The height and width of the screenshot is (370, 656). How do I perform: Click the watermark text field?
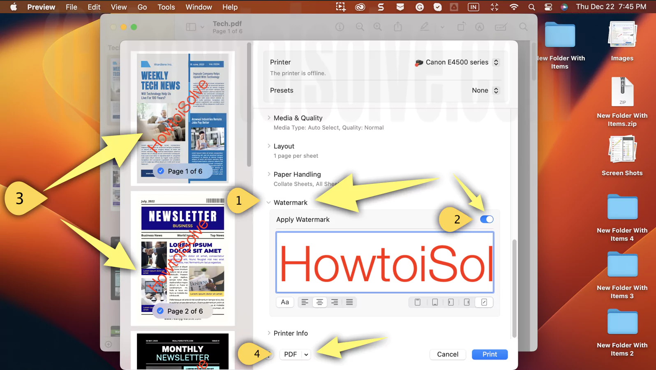(x=385, y=262)
